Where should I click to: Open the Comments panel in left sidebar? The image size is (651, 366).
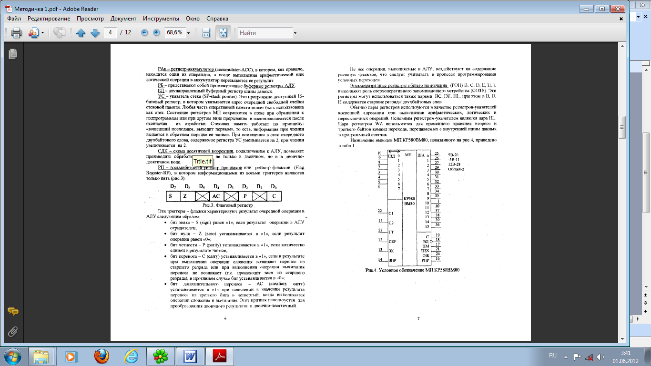[13, 312]
